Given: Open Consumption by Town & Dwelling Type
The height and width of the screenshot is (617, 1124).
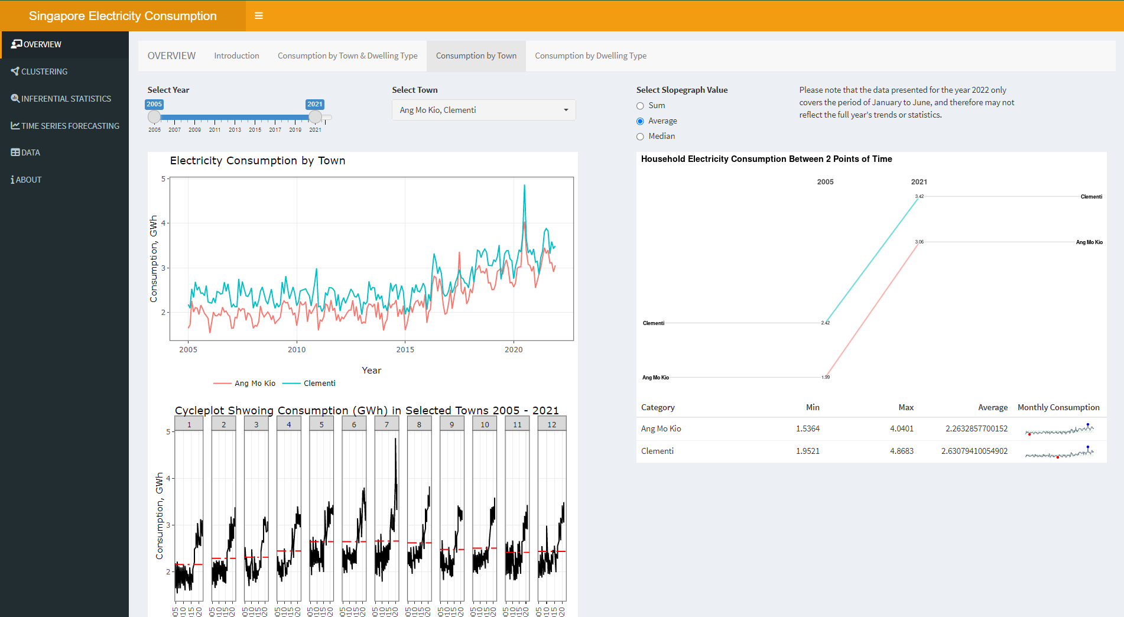Looking at the screenshot, I should (347, 56).
